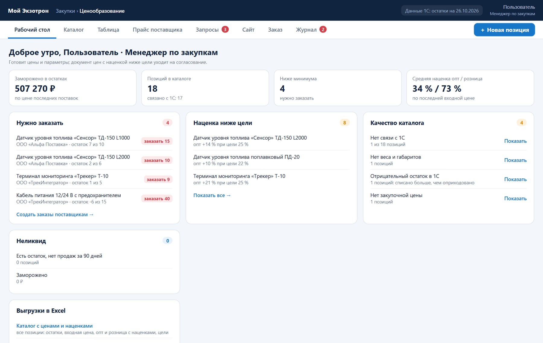Click Средняя наценка опт / розница card

click(x=470, y=88)
